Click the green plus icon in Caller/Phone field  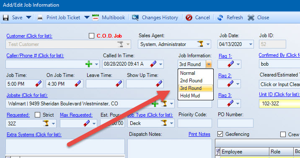(89, 64)
